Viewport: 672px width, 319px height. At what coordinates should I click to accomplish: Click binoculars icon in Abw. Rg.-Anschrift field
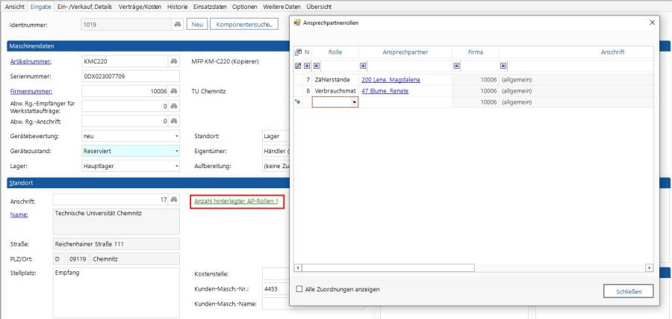pos(174,121)
